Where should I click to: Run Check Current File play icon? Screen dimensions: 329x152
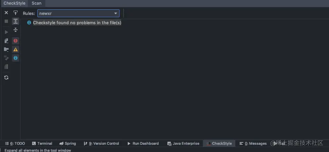6,32
